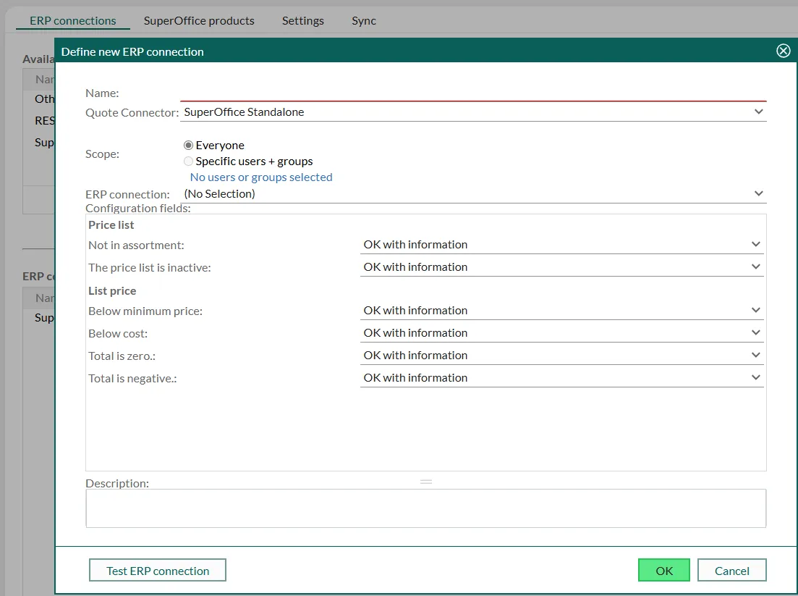Viewport: 798px width, 596px height.
Task: Focus the Name input field
Action: coord(472,93)
